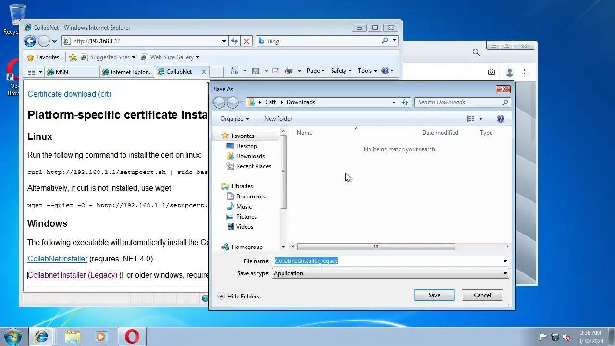
Task: Click the file list horizontal scrollbar
Action: (376, 247)
